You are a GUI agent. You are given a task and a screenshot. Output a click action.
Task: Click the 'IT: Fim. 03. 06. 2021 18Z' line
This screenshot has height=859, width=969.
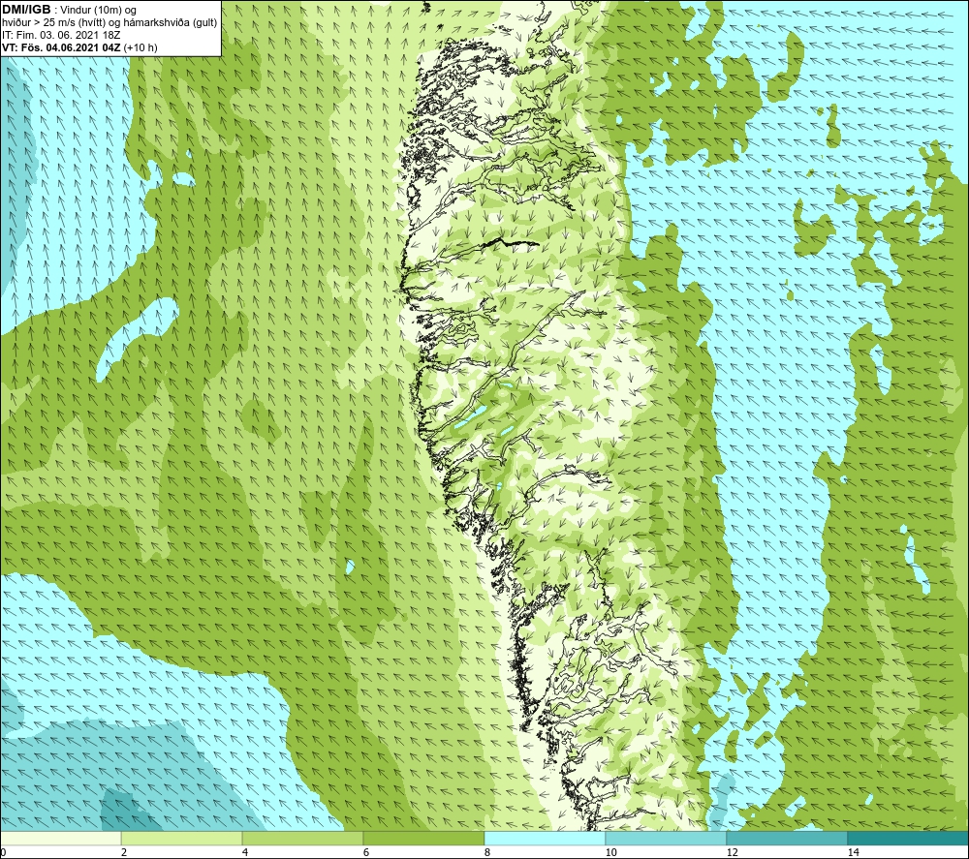click(x=61, y=35)
